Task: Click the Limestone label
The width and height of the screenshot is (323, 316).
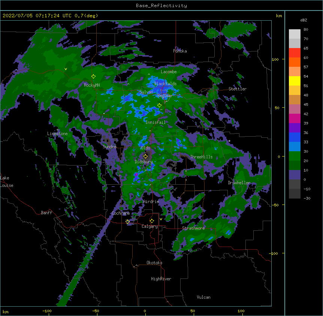Action: (x=57, y=134)
